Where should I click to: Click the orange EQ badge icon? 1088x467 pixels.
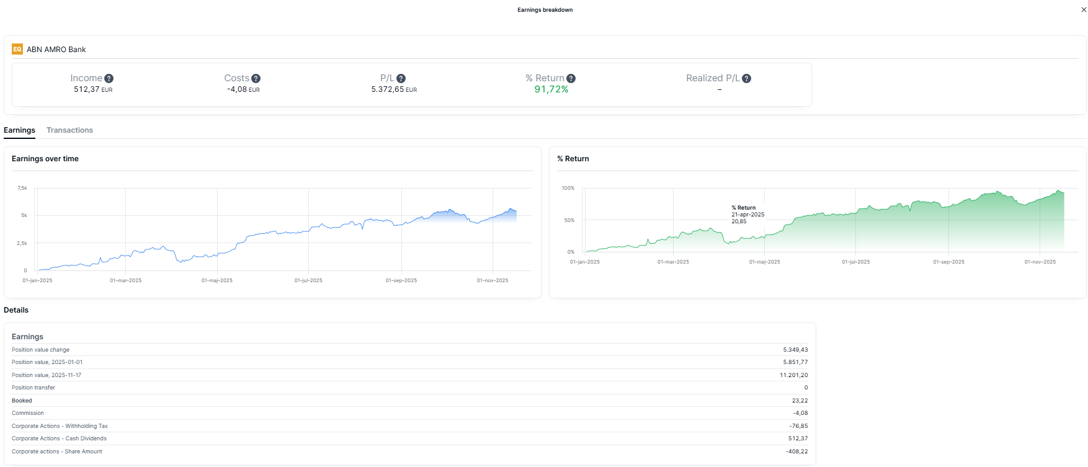click(x=17, y=50)
